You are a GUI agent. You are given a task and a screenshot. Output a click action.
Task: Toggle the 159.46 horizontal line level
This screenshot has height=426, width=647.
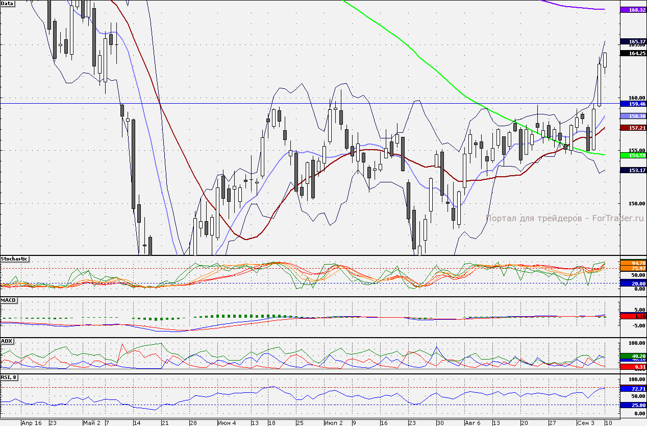pos(633,104)
